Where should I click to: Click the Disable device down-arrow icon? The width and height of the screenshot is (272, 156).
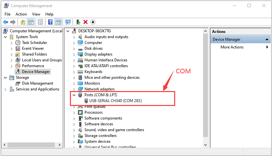click(x=93, y=22)
